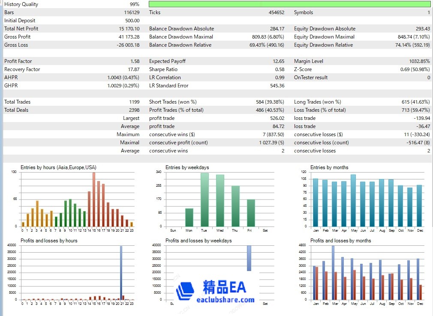Click the Wed bar in Entries by weekdays
Screen dimensions: 433x316
coord(220,201)
